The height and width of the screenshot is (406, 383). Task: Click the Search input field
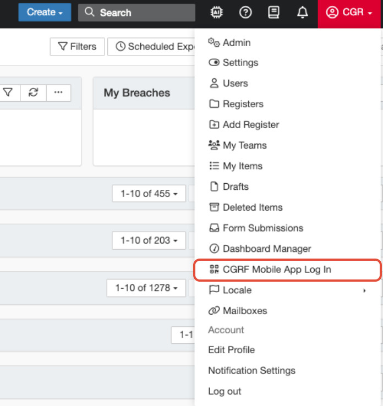tap(136, 13)
